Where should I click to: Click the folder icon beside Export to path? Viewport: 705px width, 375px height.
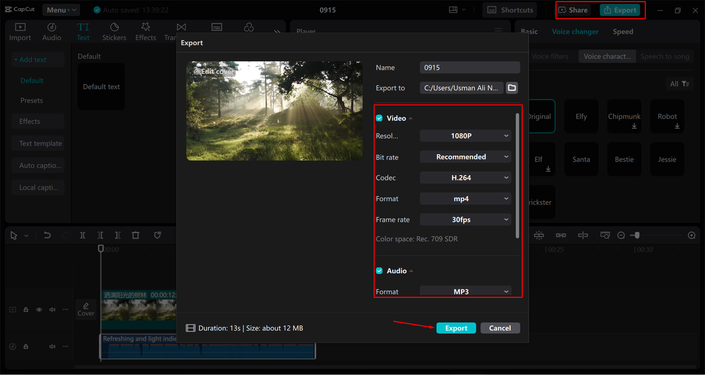[512, 88]
